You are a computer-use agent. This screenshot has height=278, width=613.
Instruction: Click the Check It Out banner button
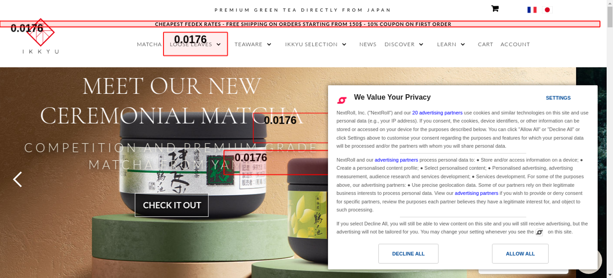(x=172, y=205)
